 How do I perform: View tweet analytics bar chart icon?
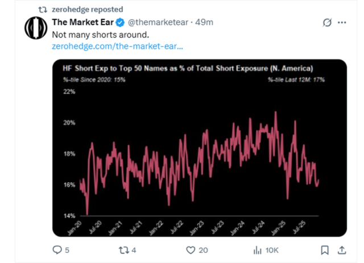tap(257, 249)
